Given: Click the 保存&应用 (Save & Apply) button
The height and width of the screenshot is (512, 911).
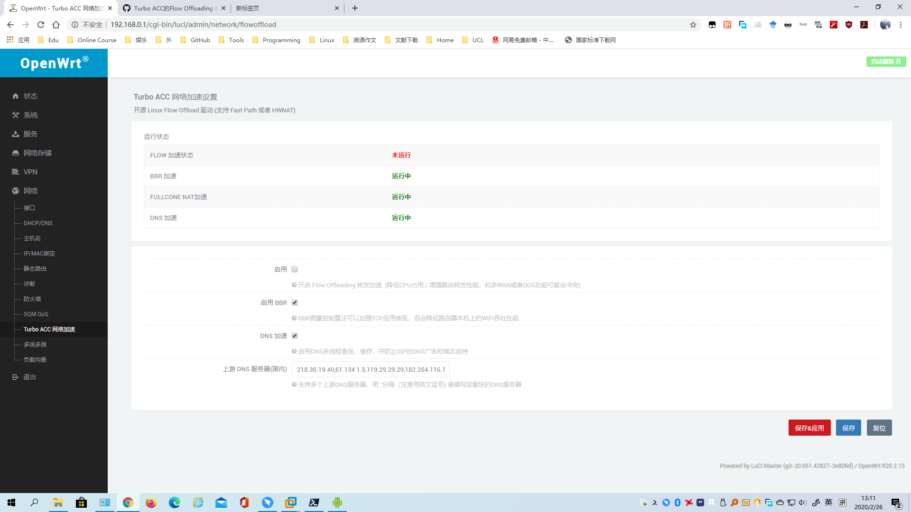Looking at the screenshot, I should pos(809,427).
